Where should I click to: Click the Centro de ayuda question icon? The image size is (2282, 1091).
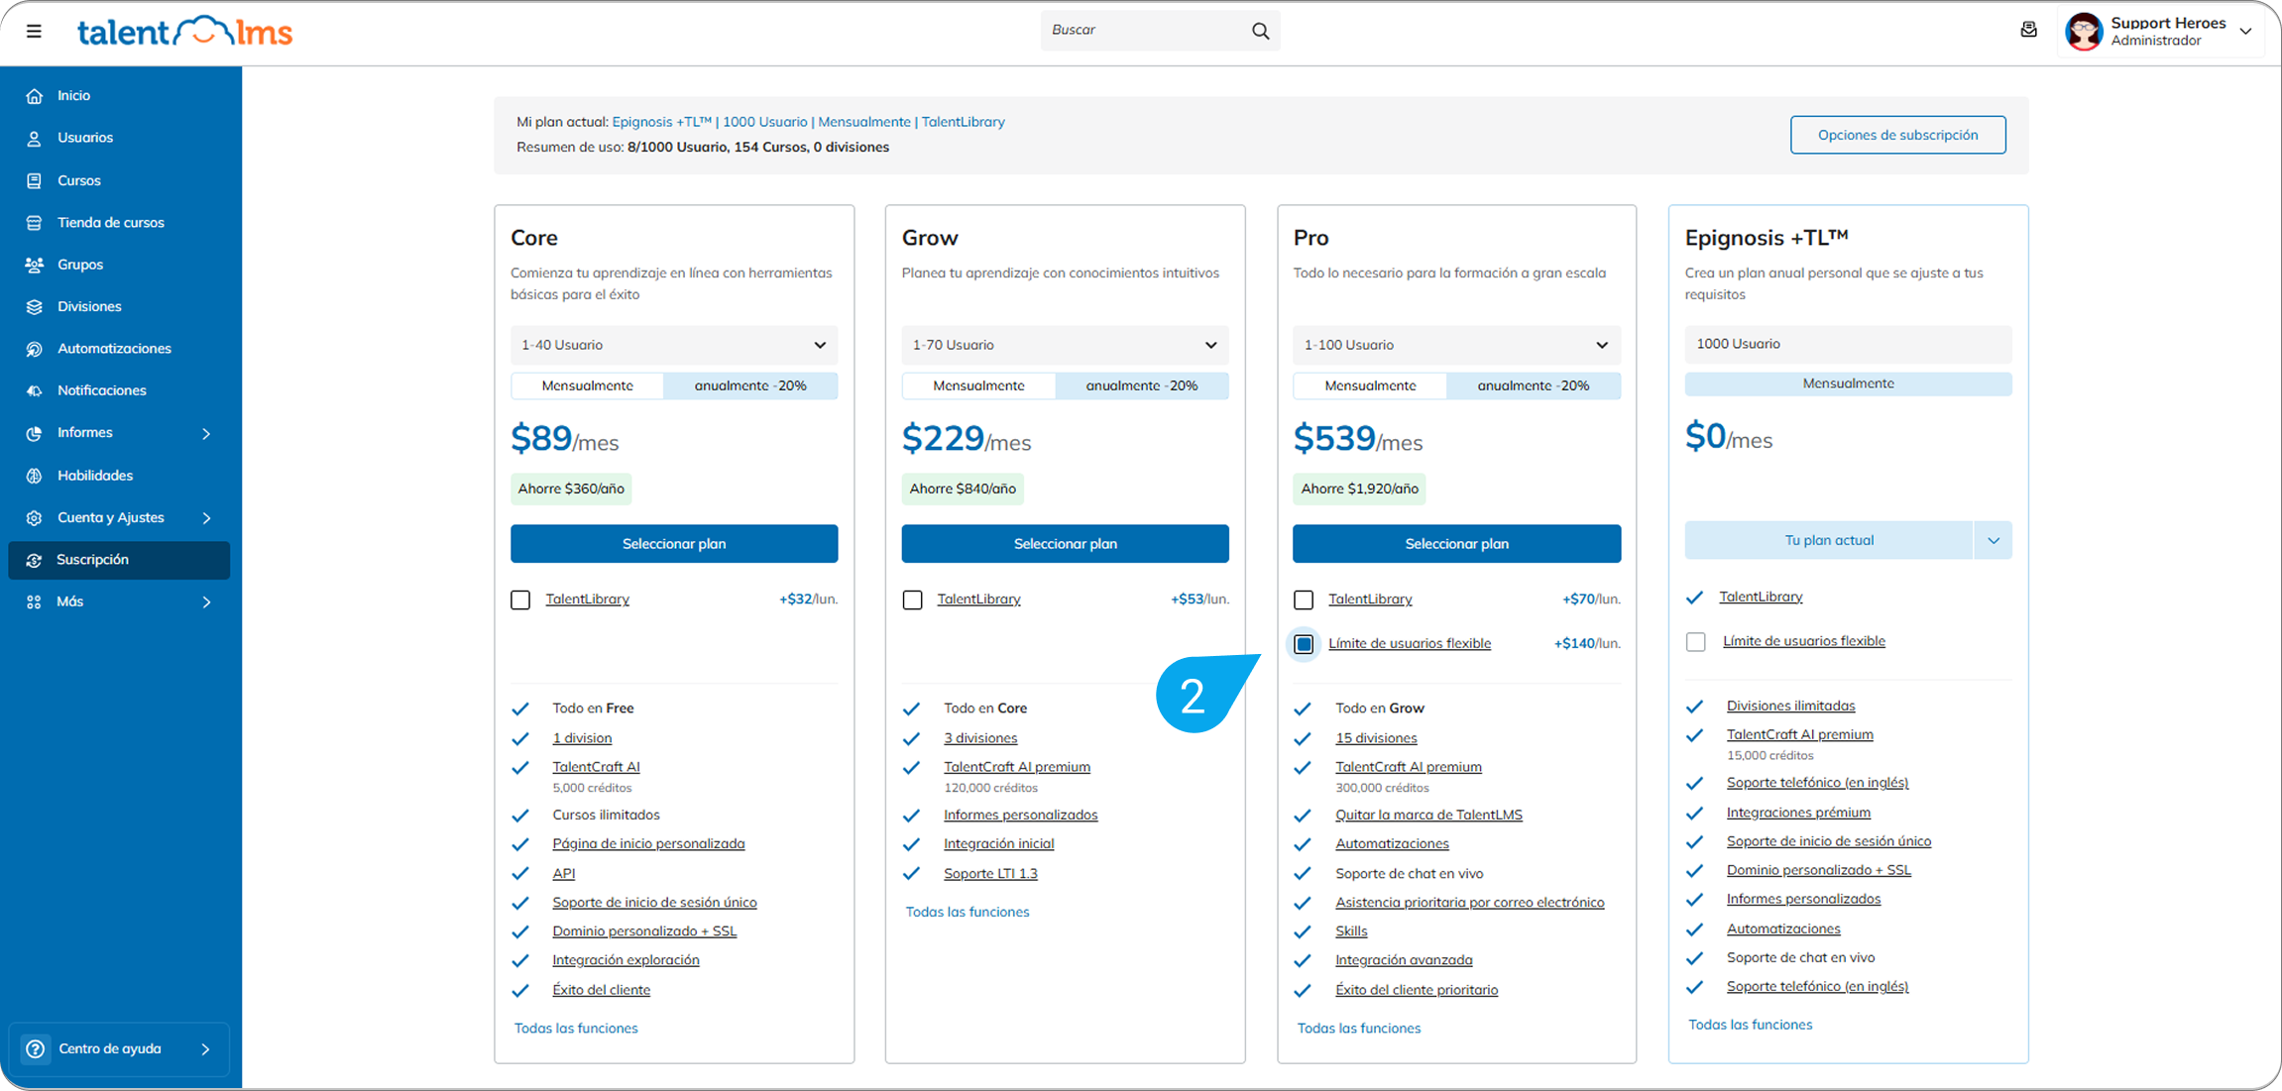(x=35, y=1049)
